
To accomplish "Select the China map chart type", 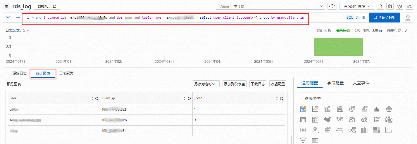I will pyautogui.click(x=328, y=119).
